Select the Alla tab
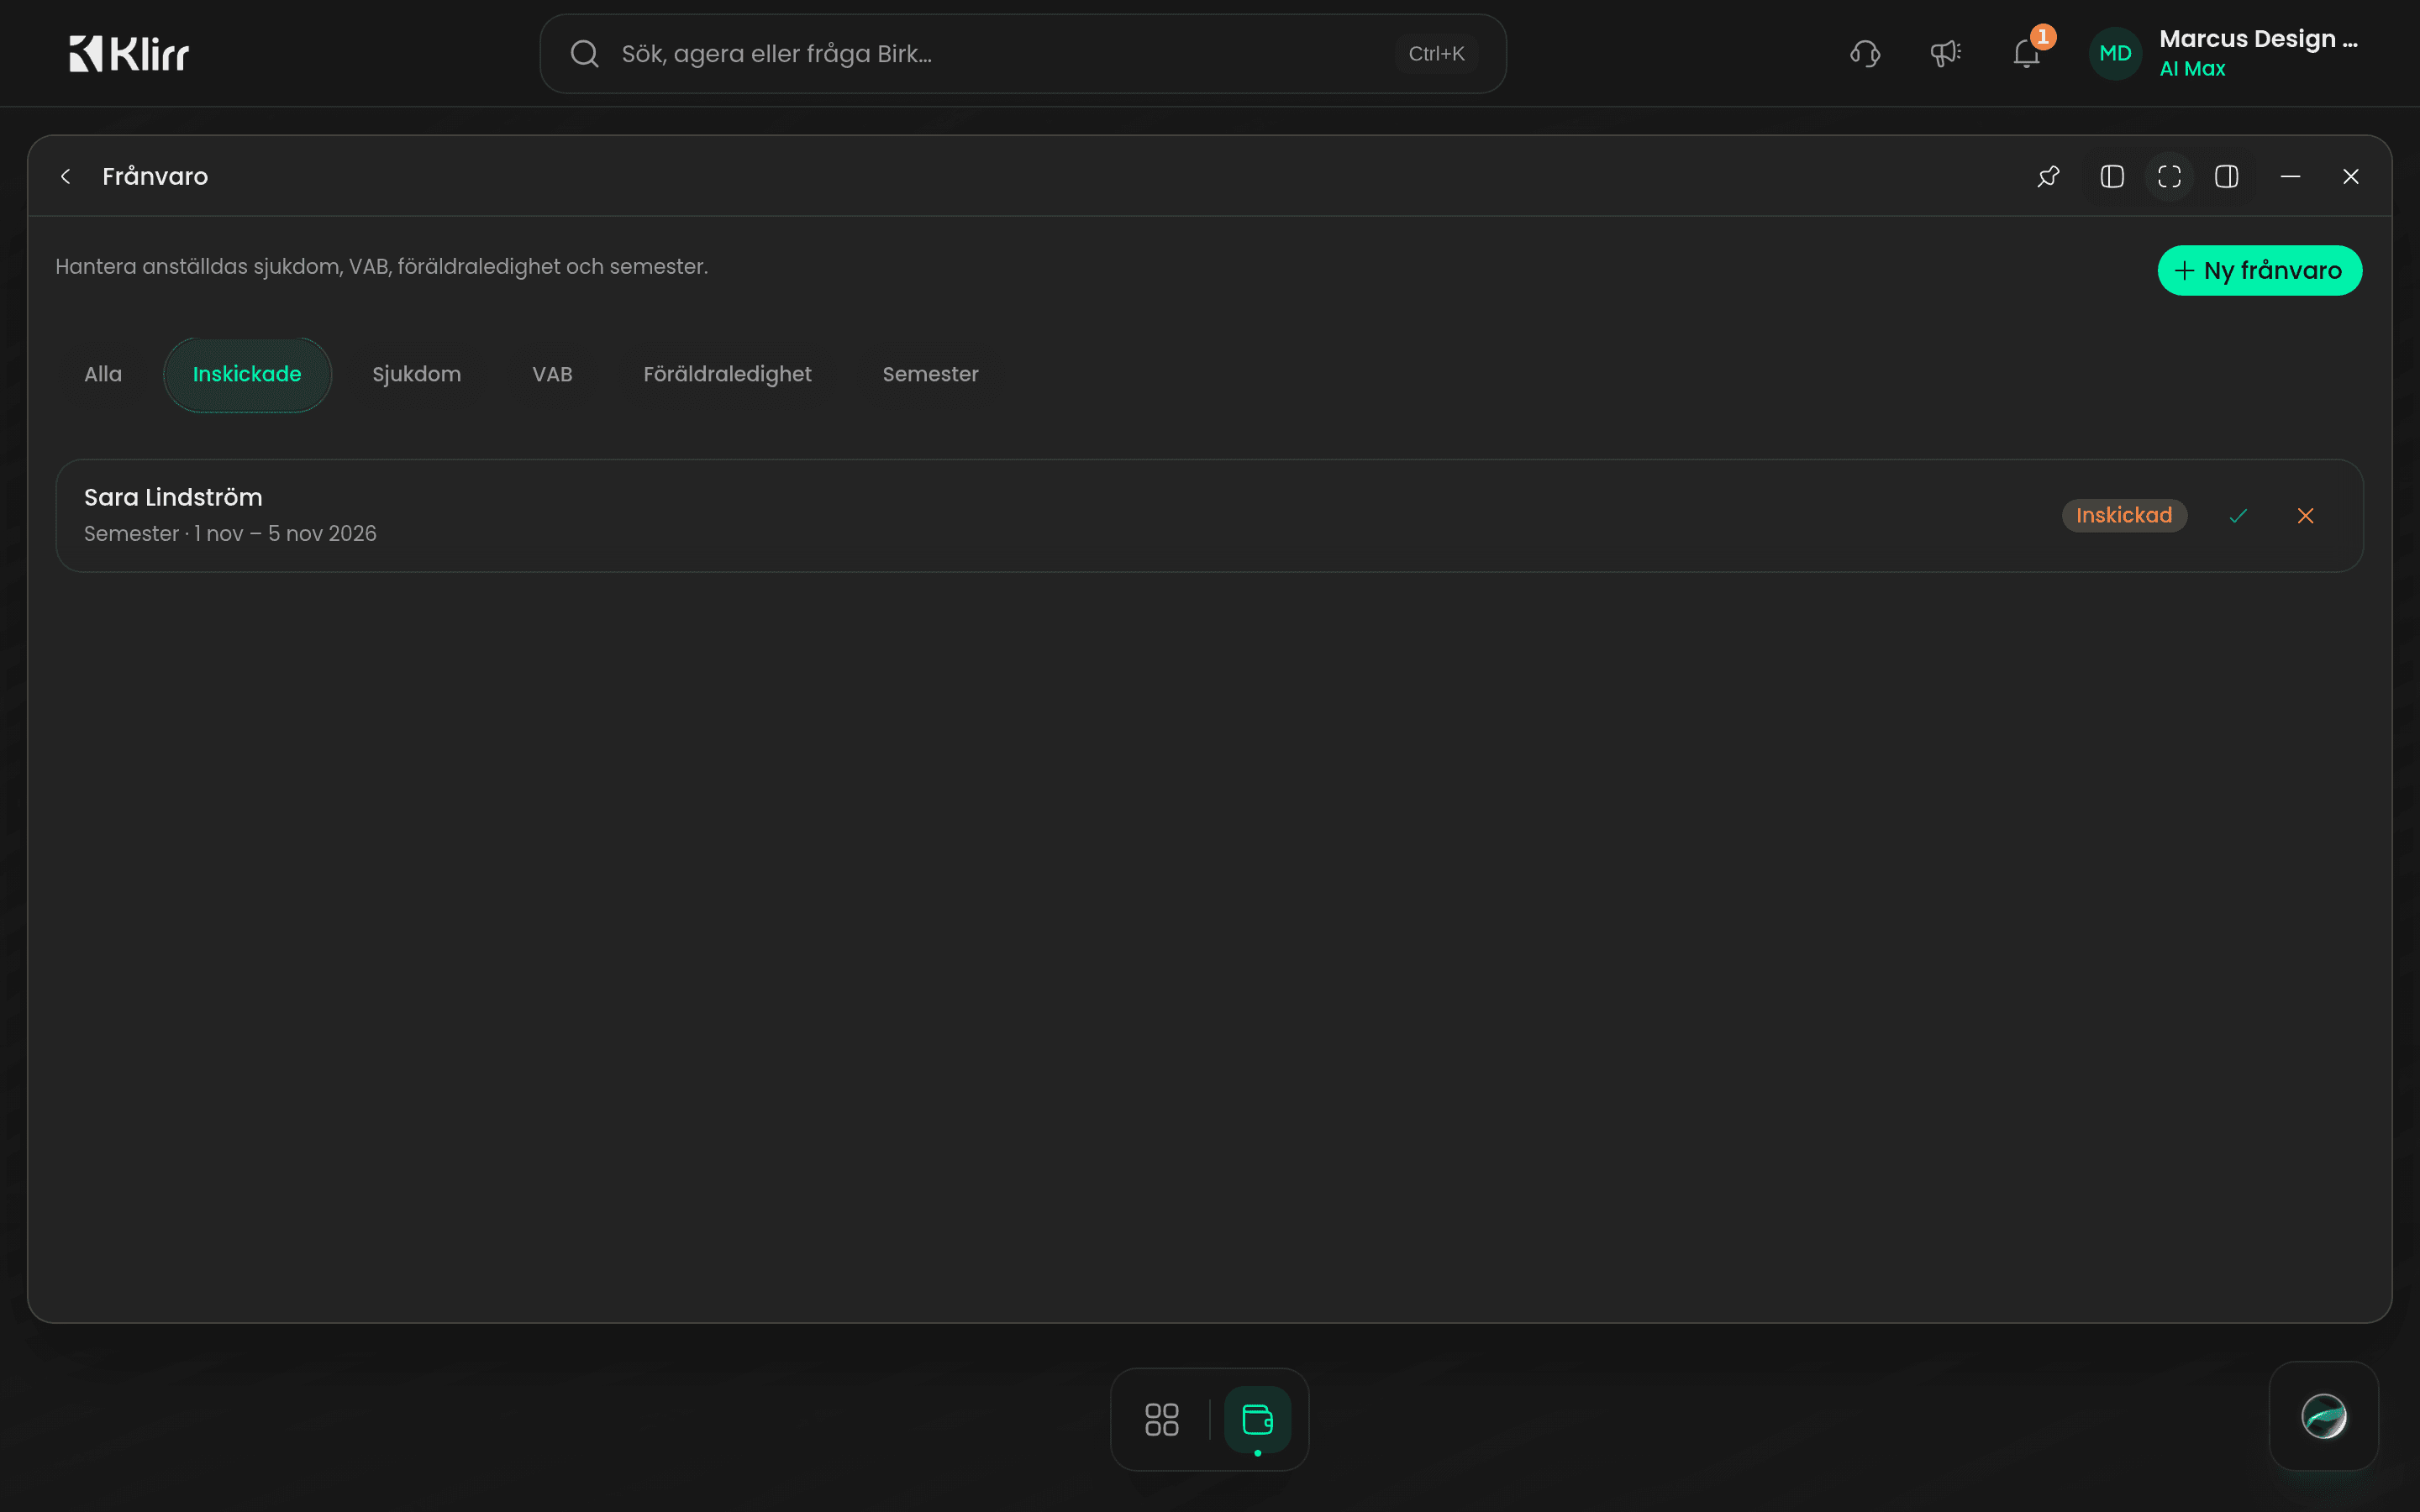Image resolution: width=2420 pixels, height=1512 pixels. (103, 374)
